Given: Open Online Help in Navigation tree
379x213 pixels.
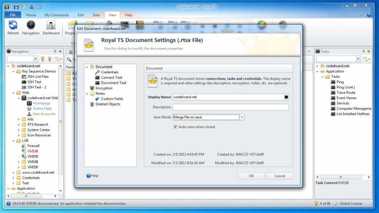Looking at the screenshot, I should [42, 109].
